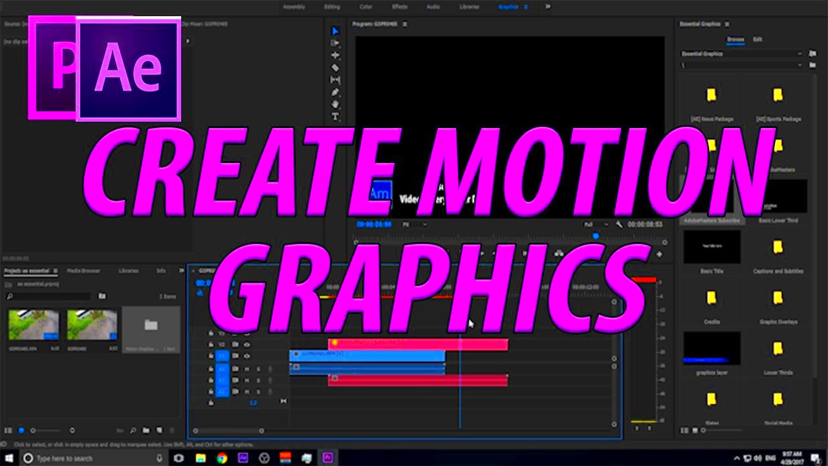Switch Essential Graphics browser to list view
The width and height of the screenshot is (828, 466).
(x=685, y=430)
